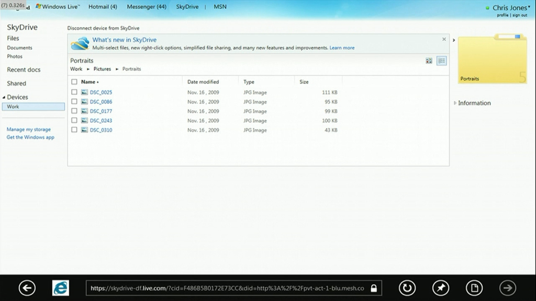Click the Windows Live flag logo
Image resolution: width=536 pixels, height=301 pixels.
click(38, 6)
